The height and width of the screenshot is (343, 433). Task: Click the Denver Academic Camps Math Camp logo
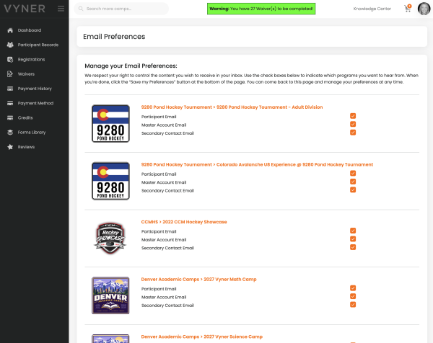110,295
